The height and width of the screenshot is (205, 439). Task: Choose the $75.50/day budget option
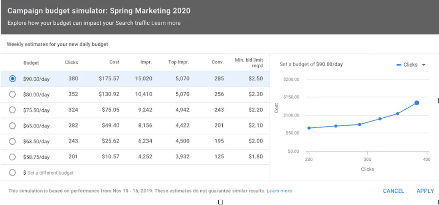click(12, 110)
